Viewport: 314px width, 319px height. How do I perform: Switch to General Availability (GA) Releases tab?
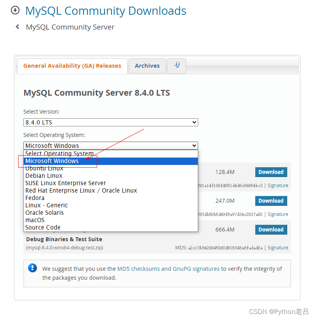tap(72, 66)
